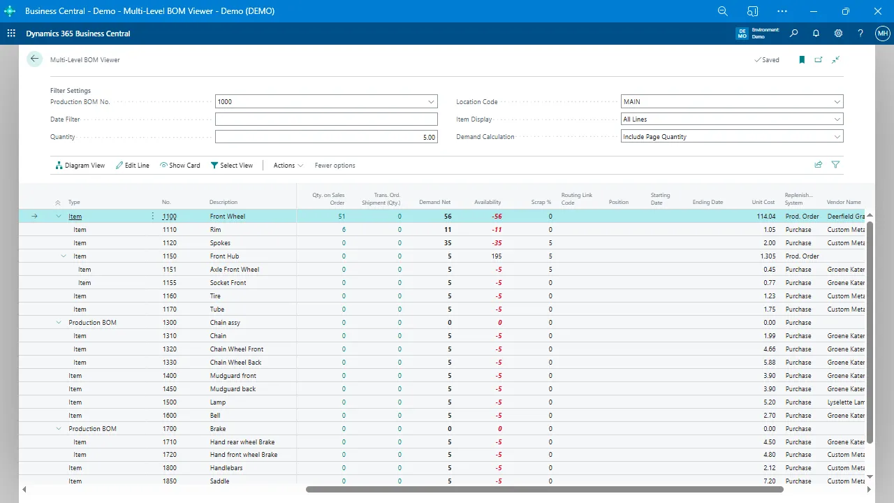894x503 pixels.
Task: Click the bookmark icon
Action: click(802, 60)
